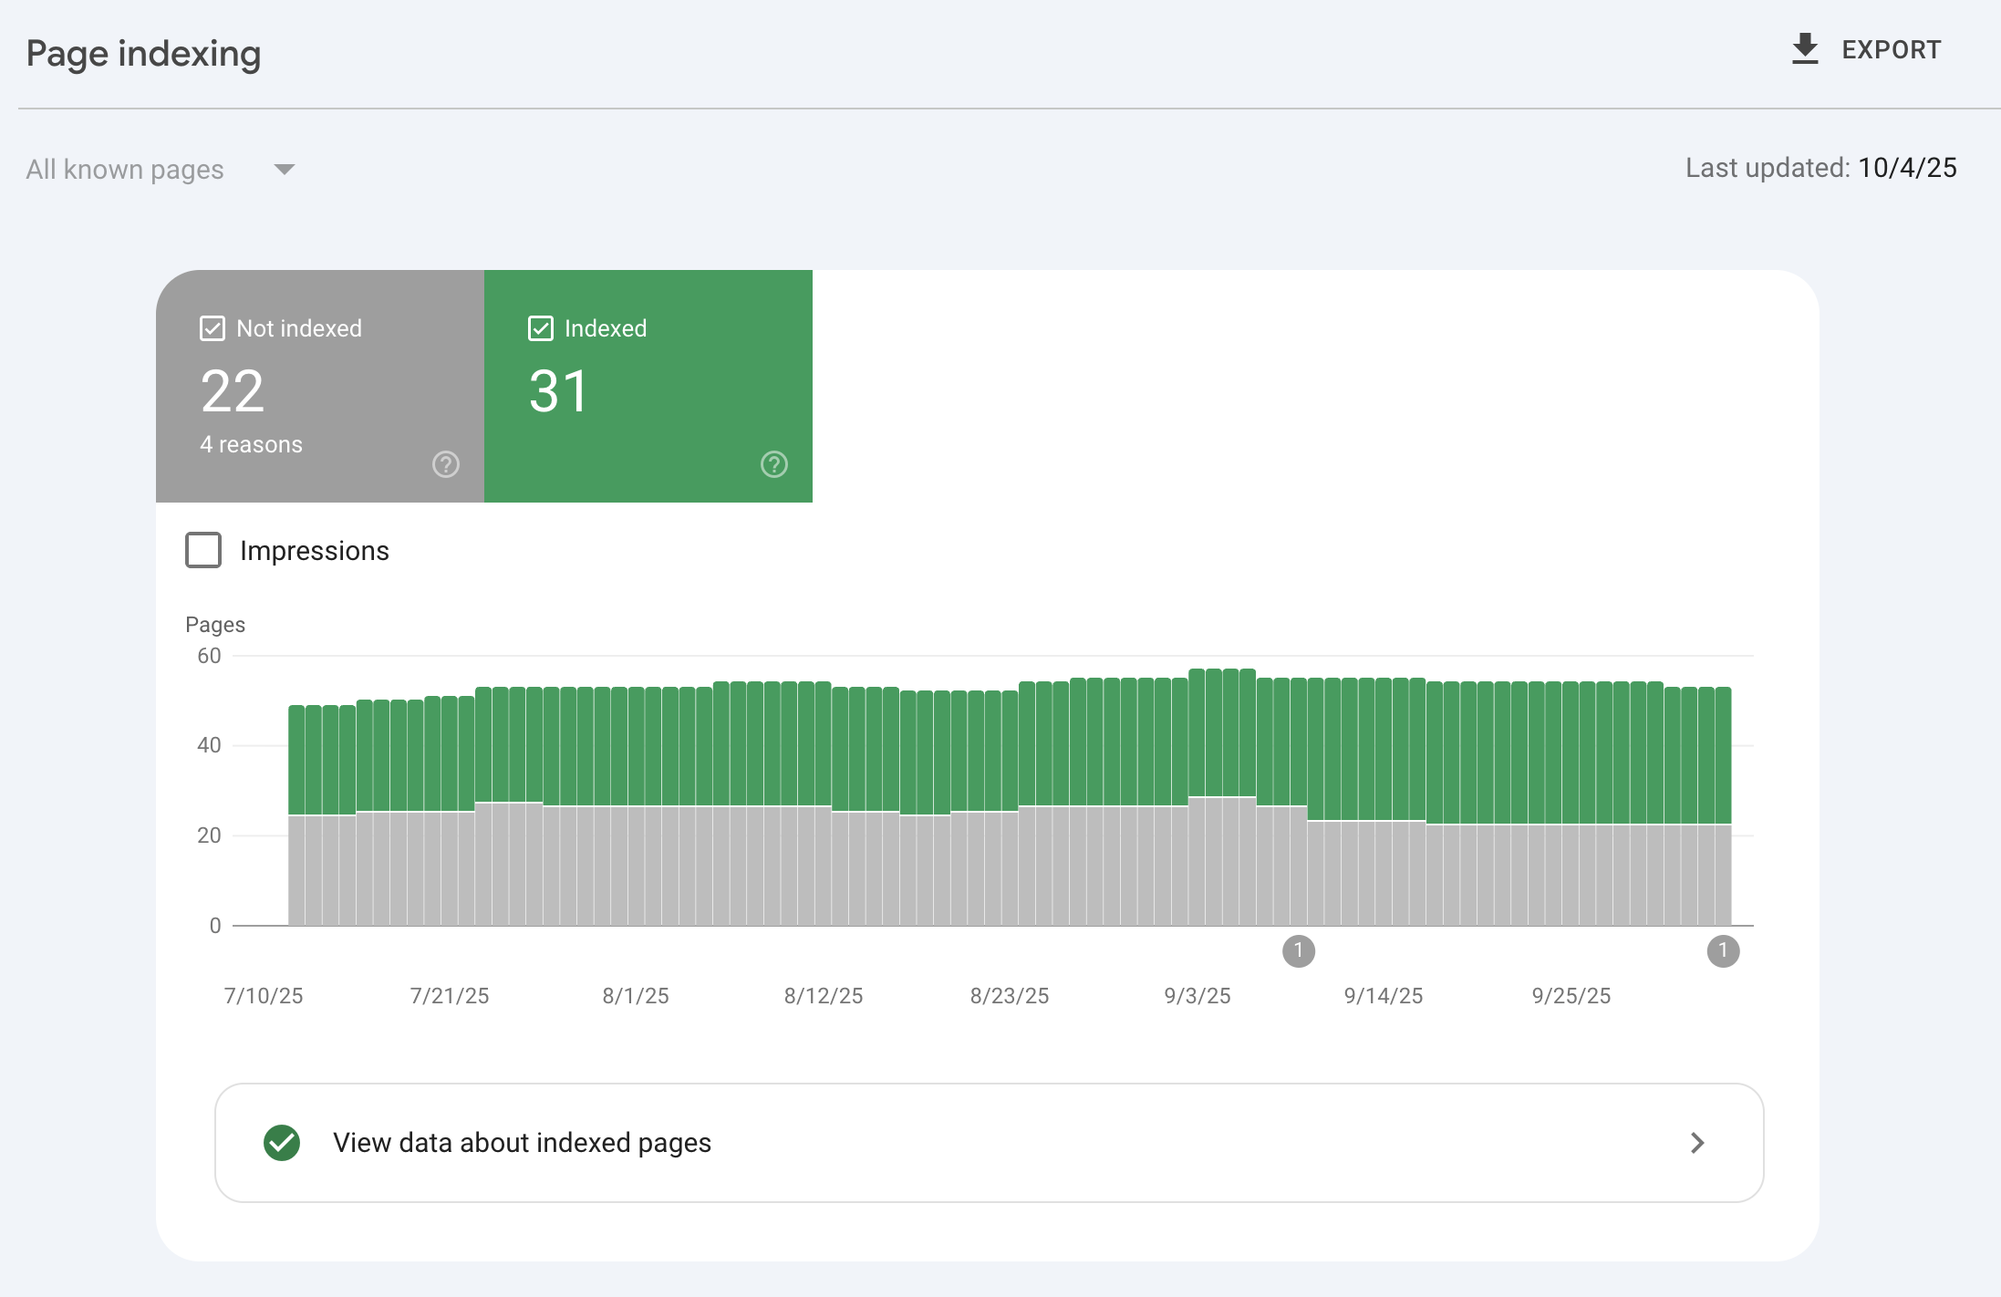Select the Not indexed 22 card
This screenshot has width=2001, height=1297.
click(x=319, y=392)
